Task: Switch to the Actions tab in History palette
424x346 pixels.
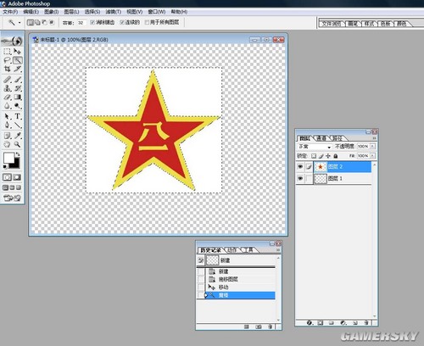Action: pos(232,250)
